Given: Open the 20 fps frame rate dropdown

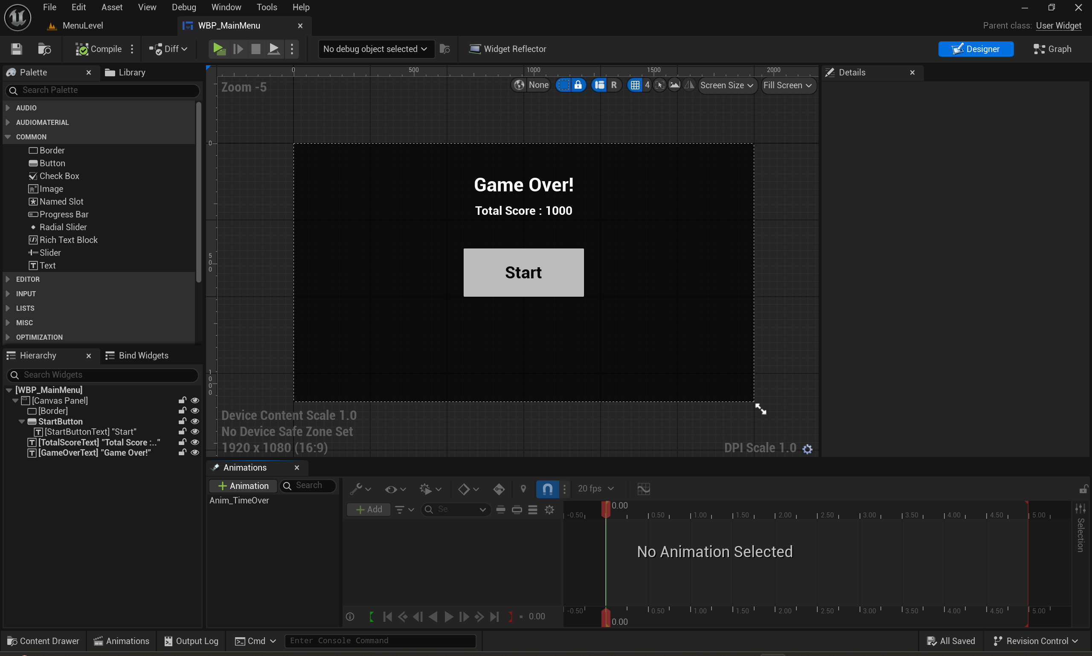Looking at the screenshot, I should [x=596, y=488].
